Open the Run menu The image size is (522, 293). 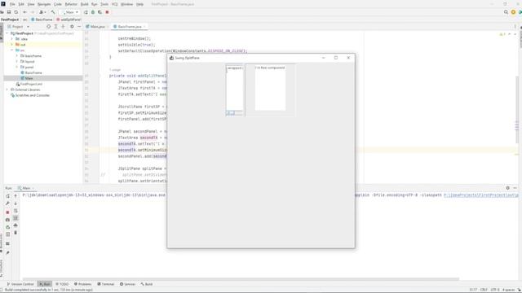coord(95,4)
